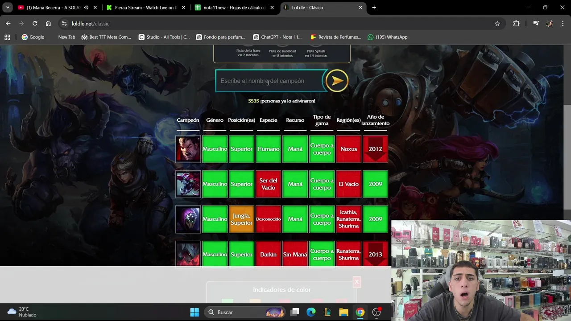Open the ChatGPT - Nota 11 bookmark
571x321 pixels.
277,37
